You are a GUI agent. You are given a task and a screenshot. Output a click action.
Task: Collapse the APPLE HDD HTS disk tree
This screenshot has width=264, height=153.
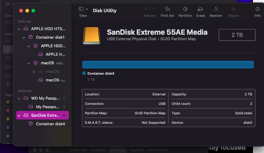(19, 29)
